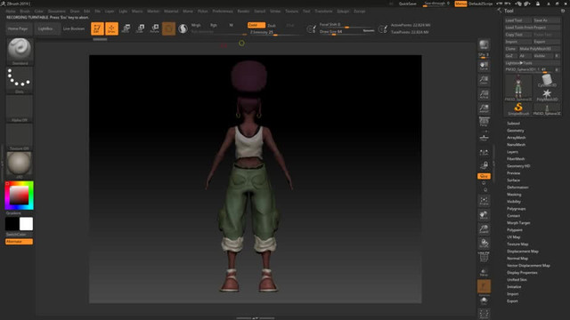Open the Preferences menu
Image resolution: width=570 pixels, height=320 pixels.
(x=223, y=12)
